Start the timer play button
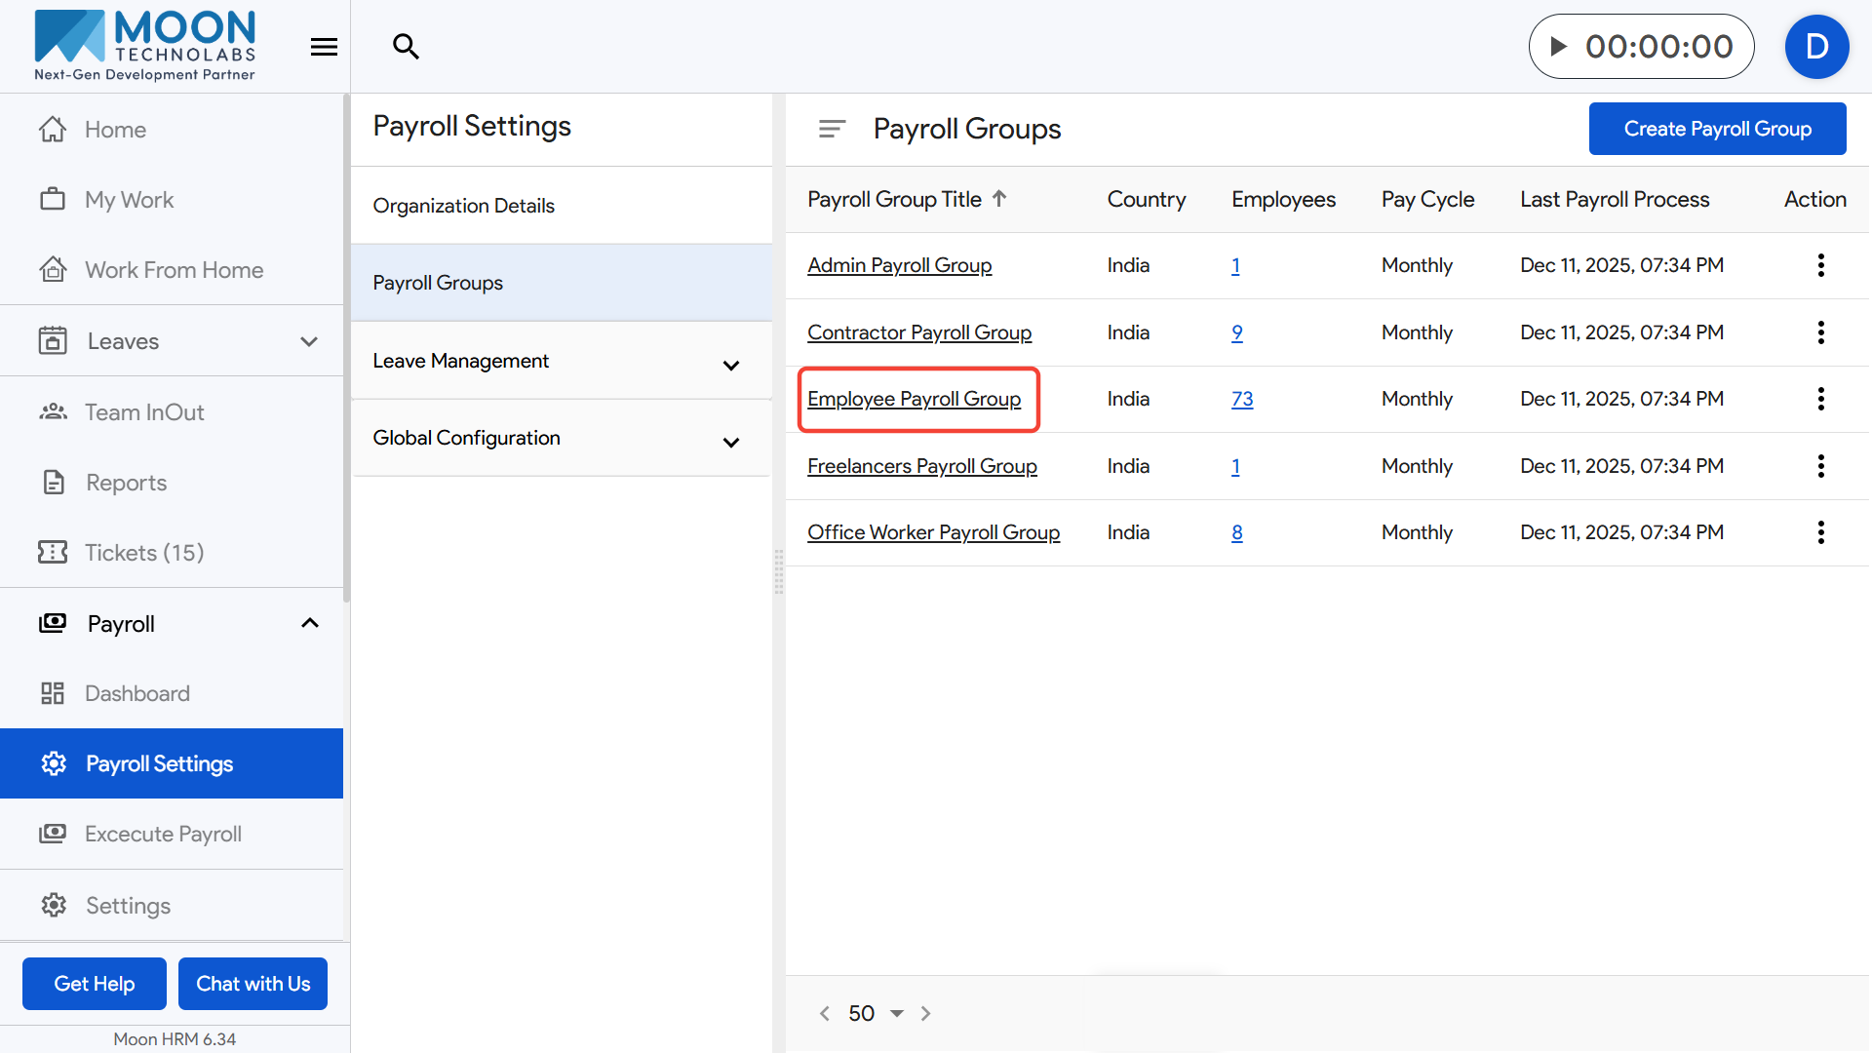 1558,46
